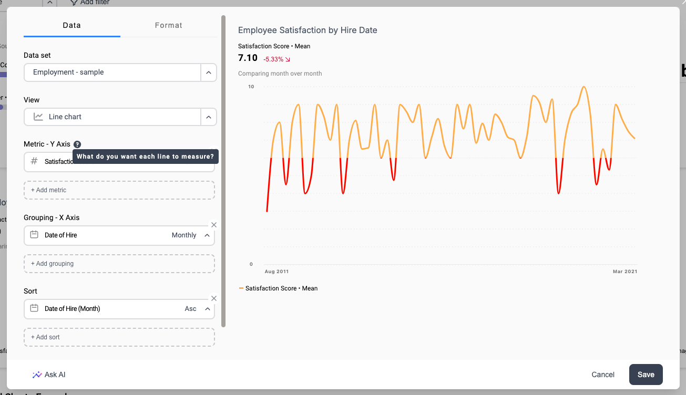The image size is (686, 395).
Task: Click the Line chart view text
Action: point(65,117)
